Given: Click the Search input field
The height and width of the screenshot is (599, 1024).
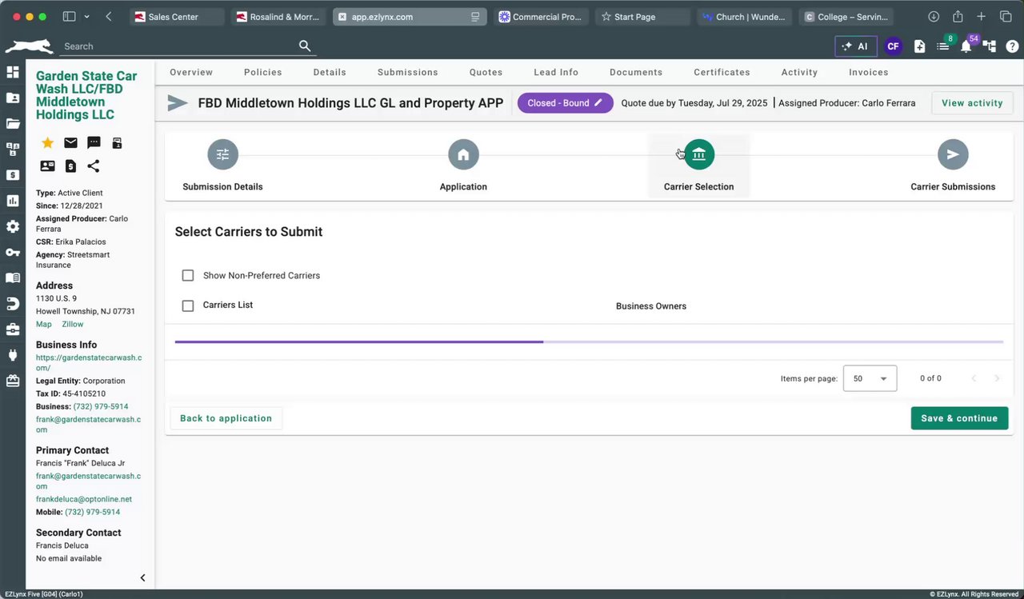Looking at the screenshot, I should [x=179, y=46].
